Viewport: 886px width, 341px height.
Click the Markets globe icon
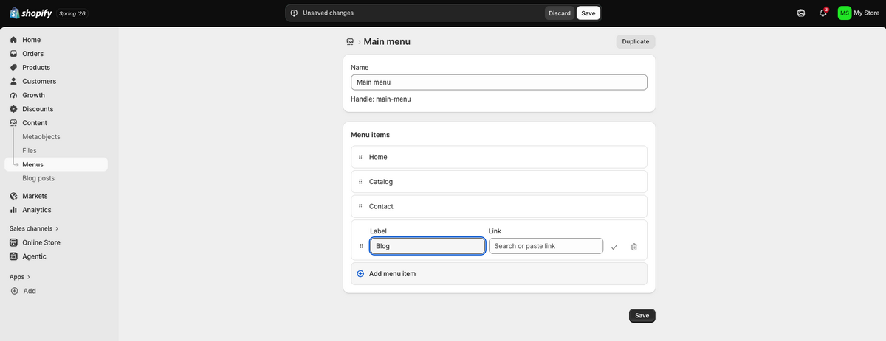13,196
